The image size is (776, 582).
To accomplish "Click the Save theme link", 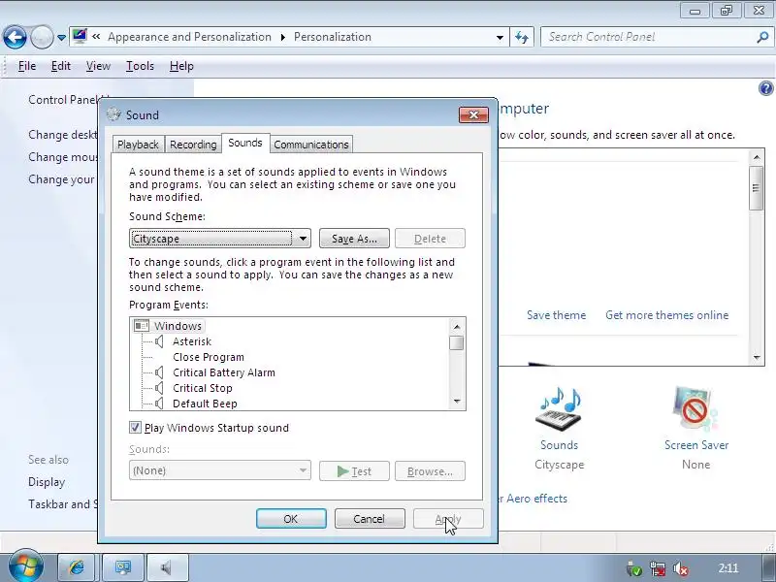I will pos(556,315).
